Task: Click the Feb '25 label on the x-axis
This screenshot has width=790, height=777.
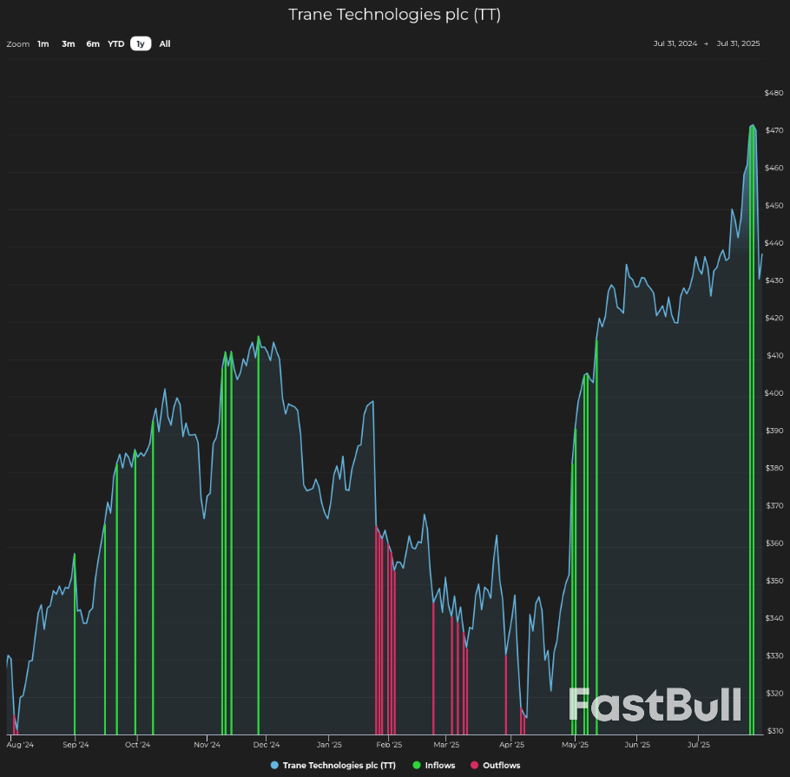Action: tap(388, 744)
